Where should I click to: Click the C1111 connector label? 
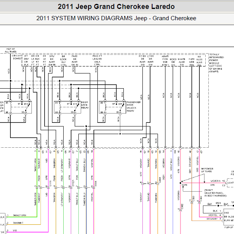(50, 183)
